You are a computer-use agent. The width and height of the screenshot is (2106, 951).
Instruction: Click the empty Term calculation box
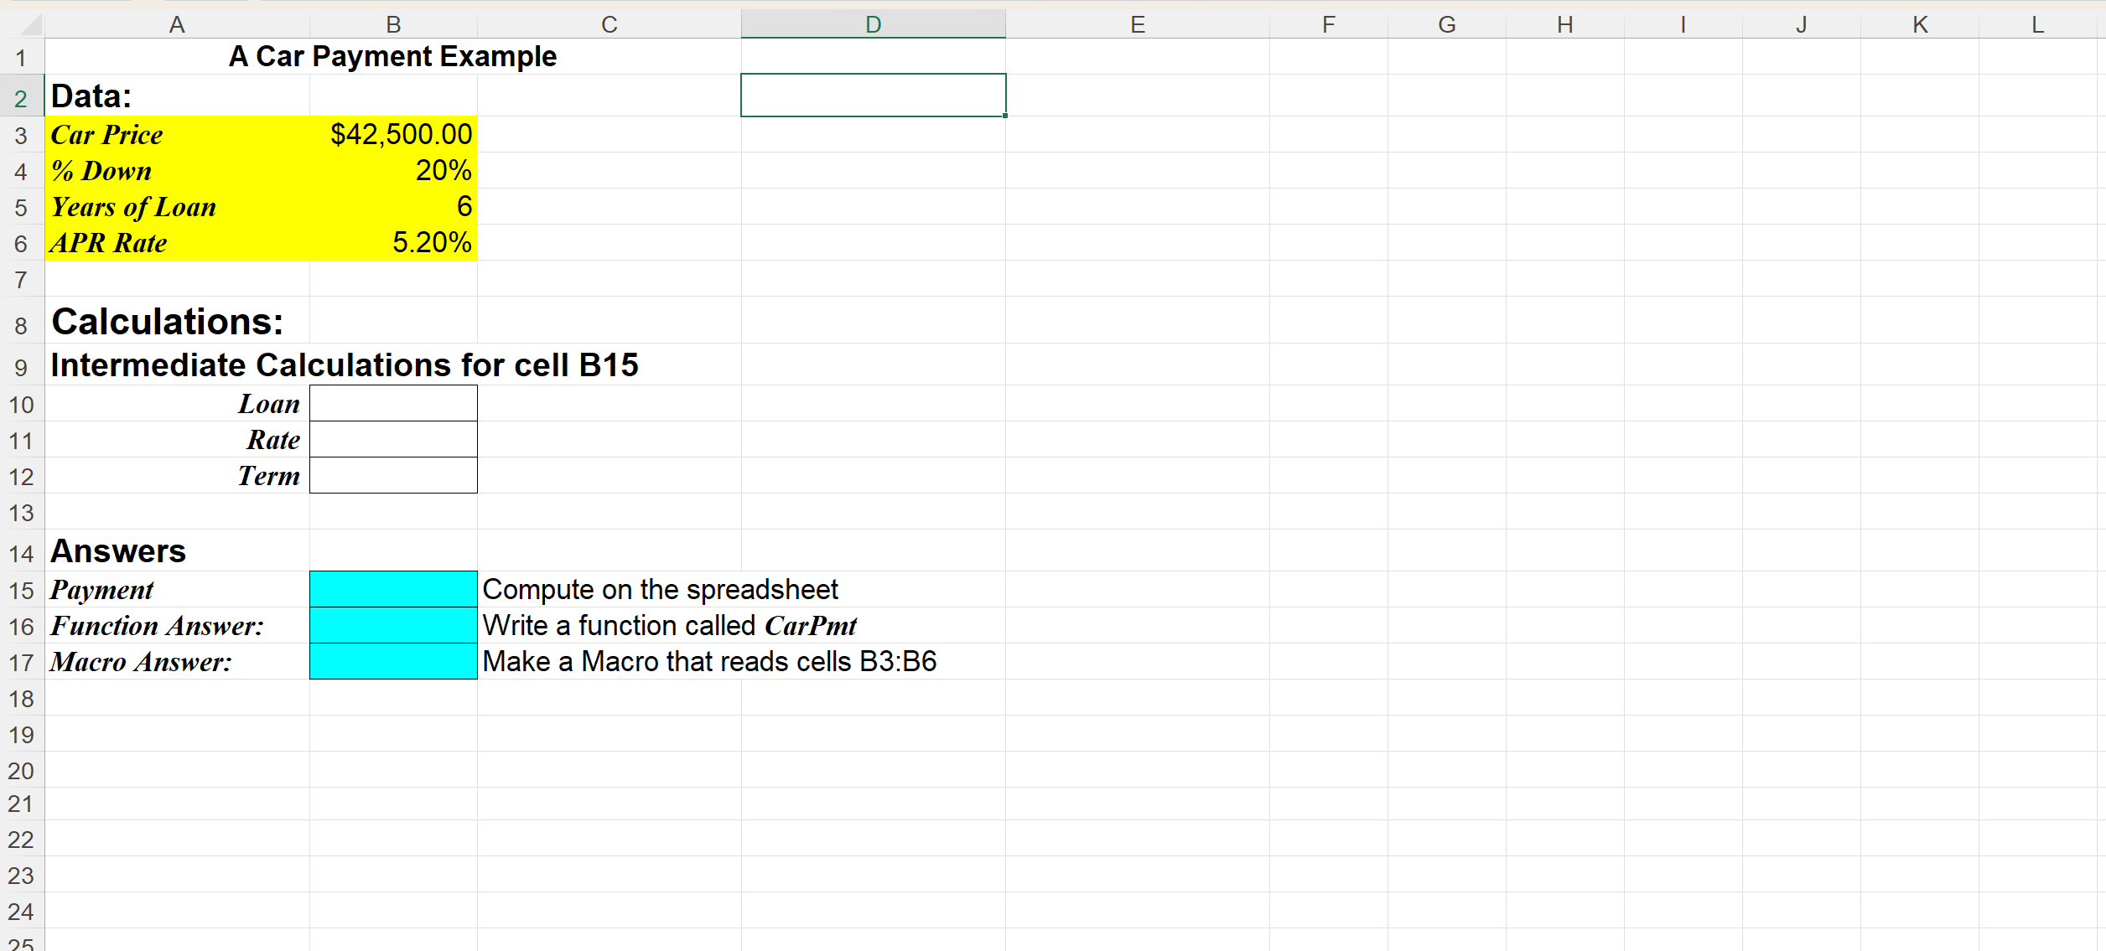393,476
